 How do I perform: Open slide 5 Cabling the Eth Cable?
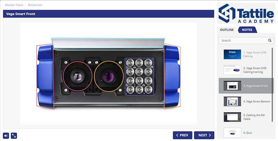point(246,117)
